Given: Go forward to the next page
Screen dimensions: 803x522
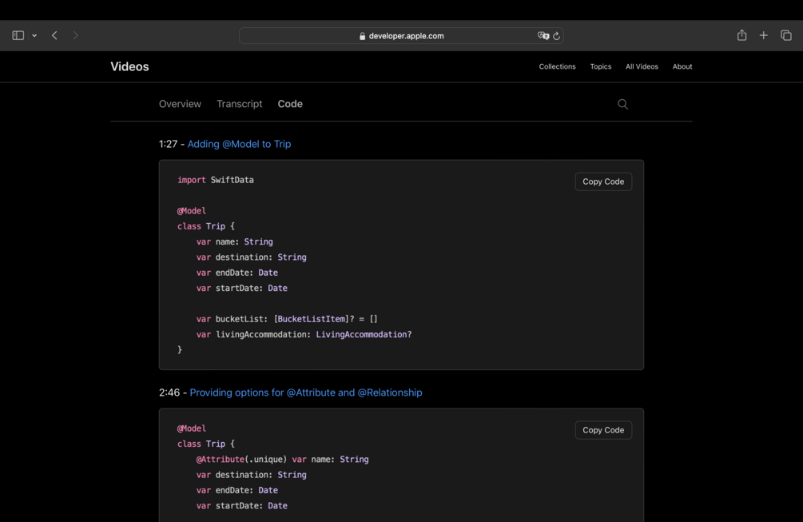Looking at the screenshot, I should click(75, 35).
